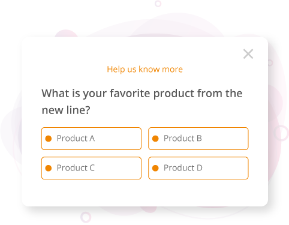The height and width of the screenshot is (225, 289).
Task: Click the tiny ring below close X
Action: click(270, 63)
